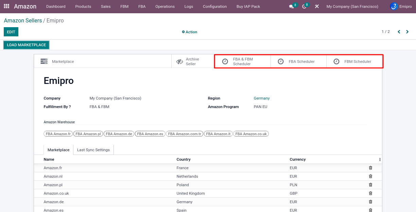
Task: Delete the Amazon.pl row with trash icon
Action: [370, 185]
